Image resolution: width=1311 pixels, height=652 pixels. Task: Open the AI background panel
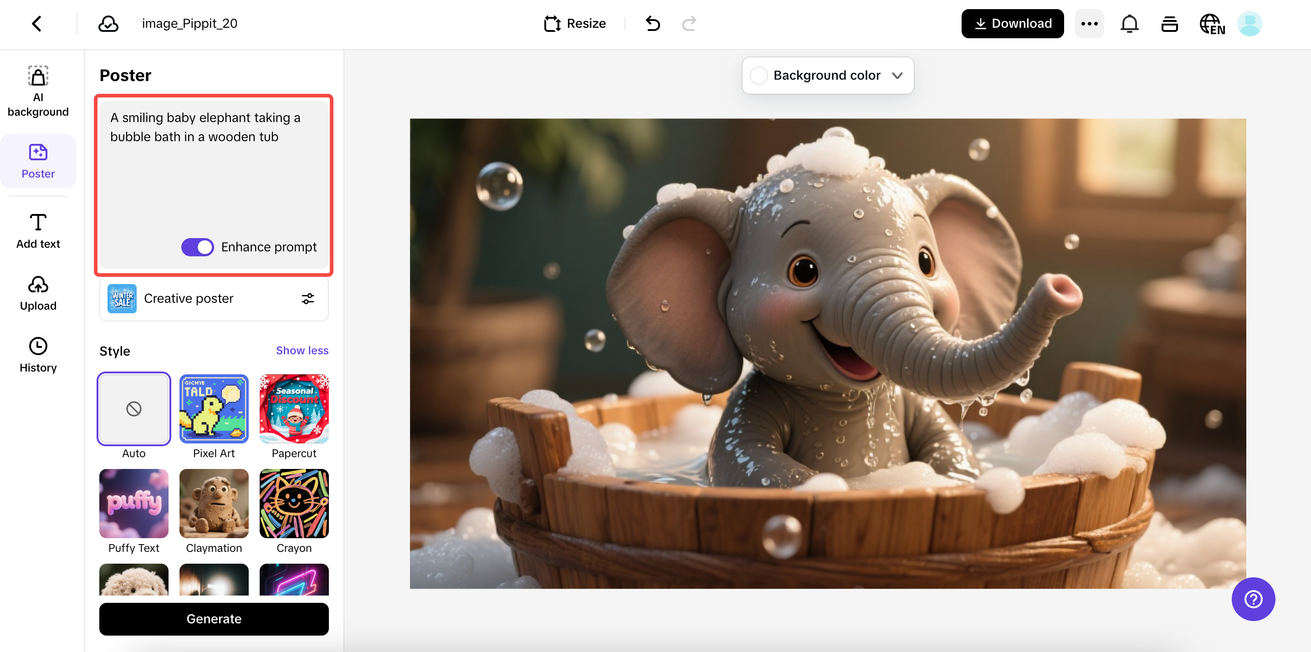point(38,92)
